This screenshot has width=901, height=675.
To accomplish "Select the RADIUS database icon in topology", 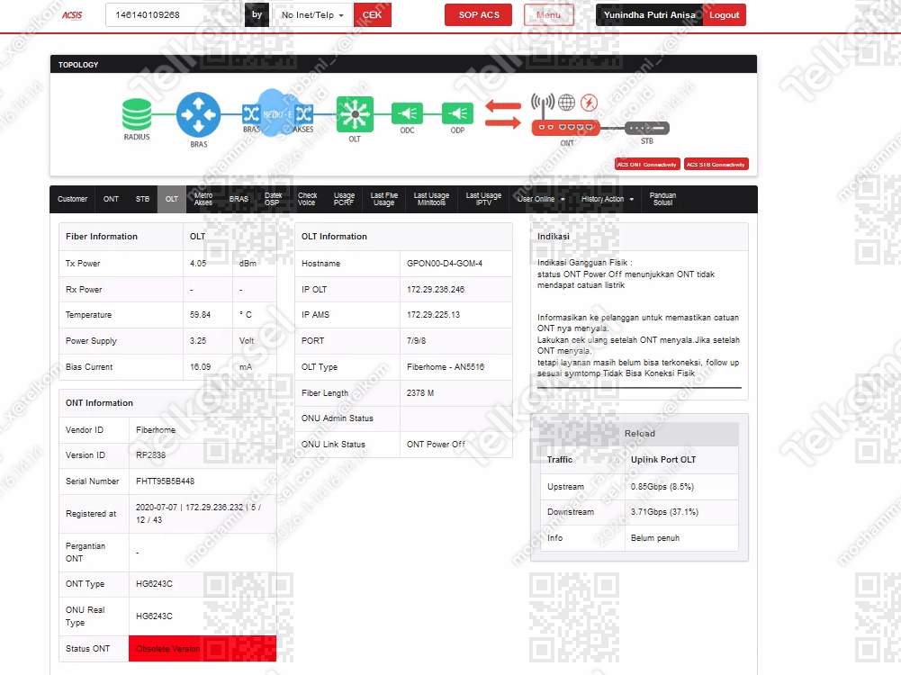I will [x=137, y=114].
